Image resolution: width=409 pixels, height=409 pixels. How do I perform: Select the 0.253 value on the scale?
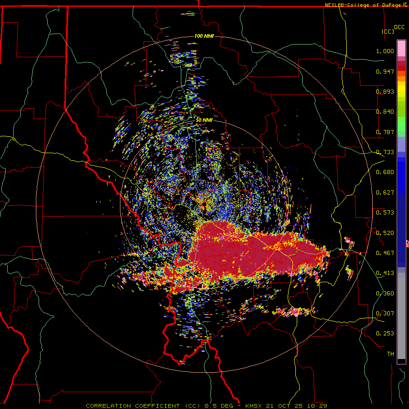coord(385,334)
